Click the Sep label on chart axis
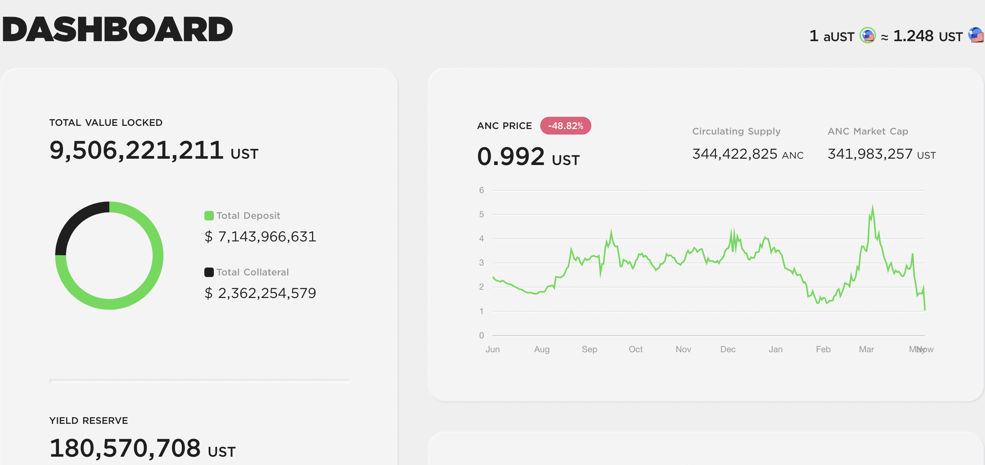Screen dimensions: 985x465 click(589, 349)
